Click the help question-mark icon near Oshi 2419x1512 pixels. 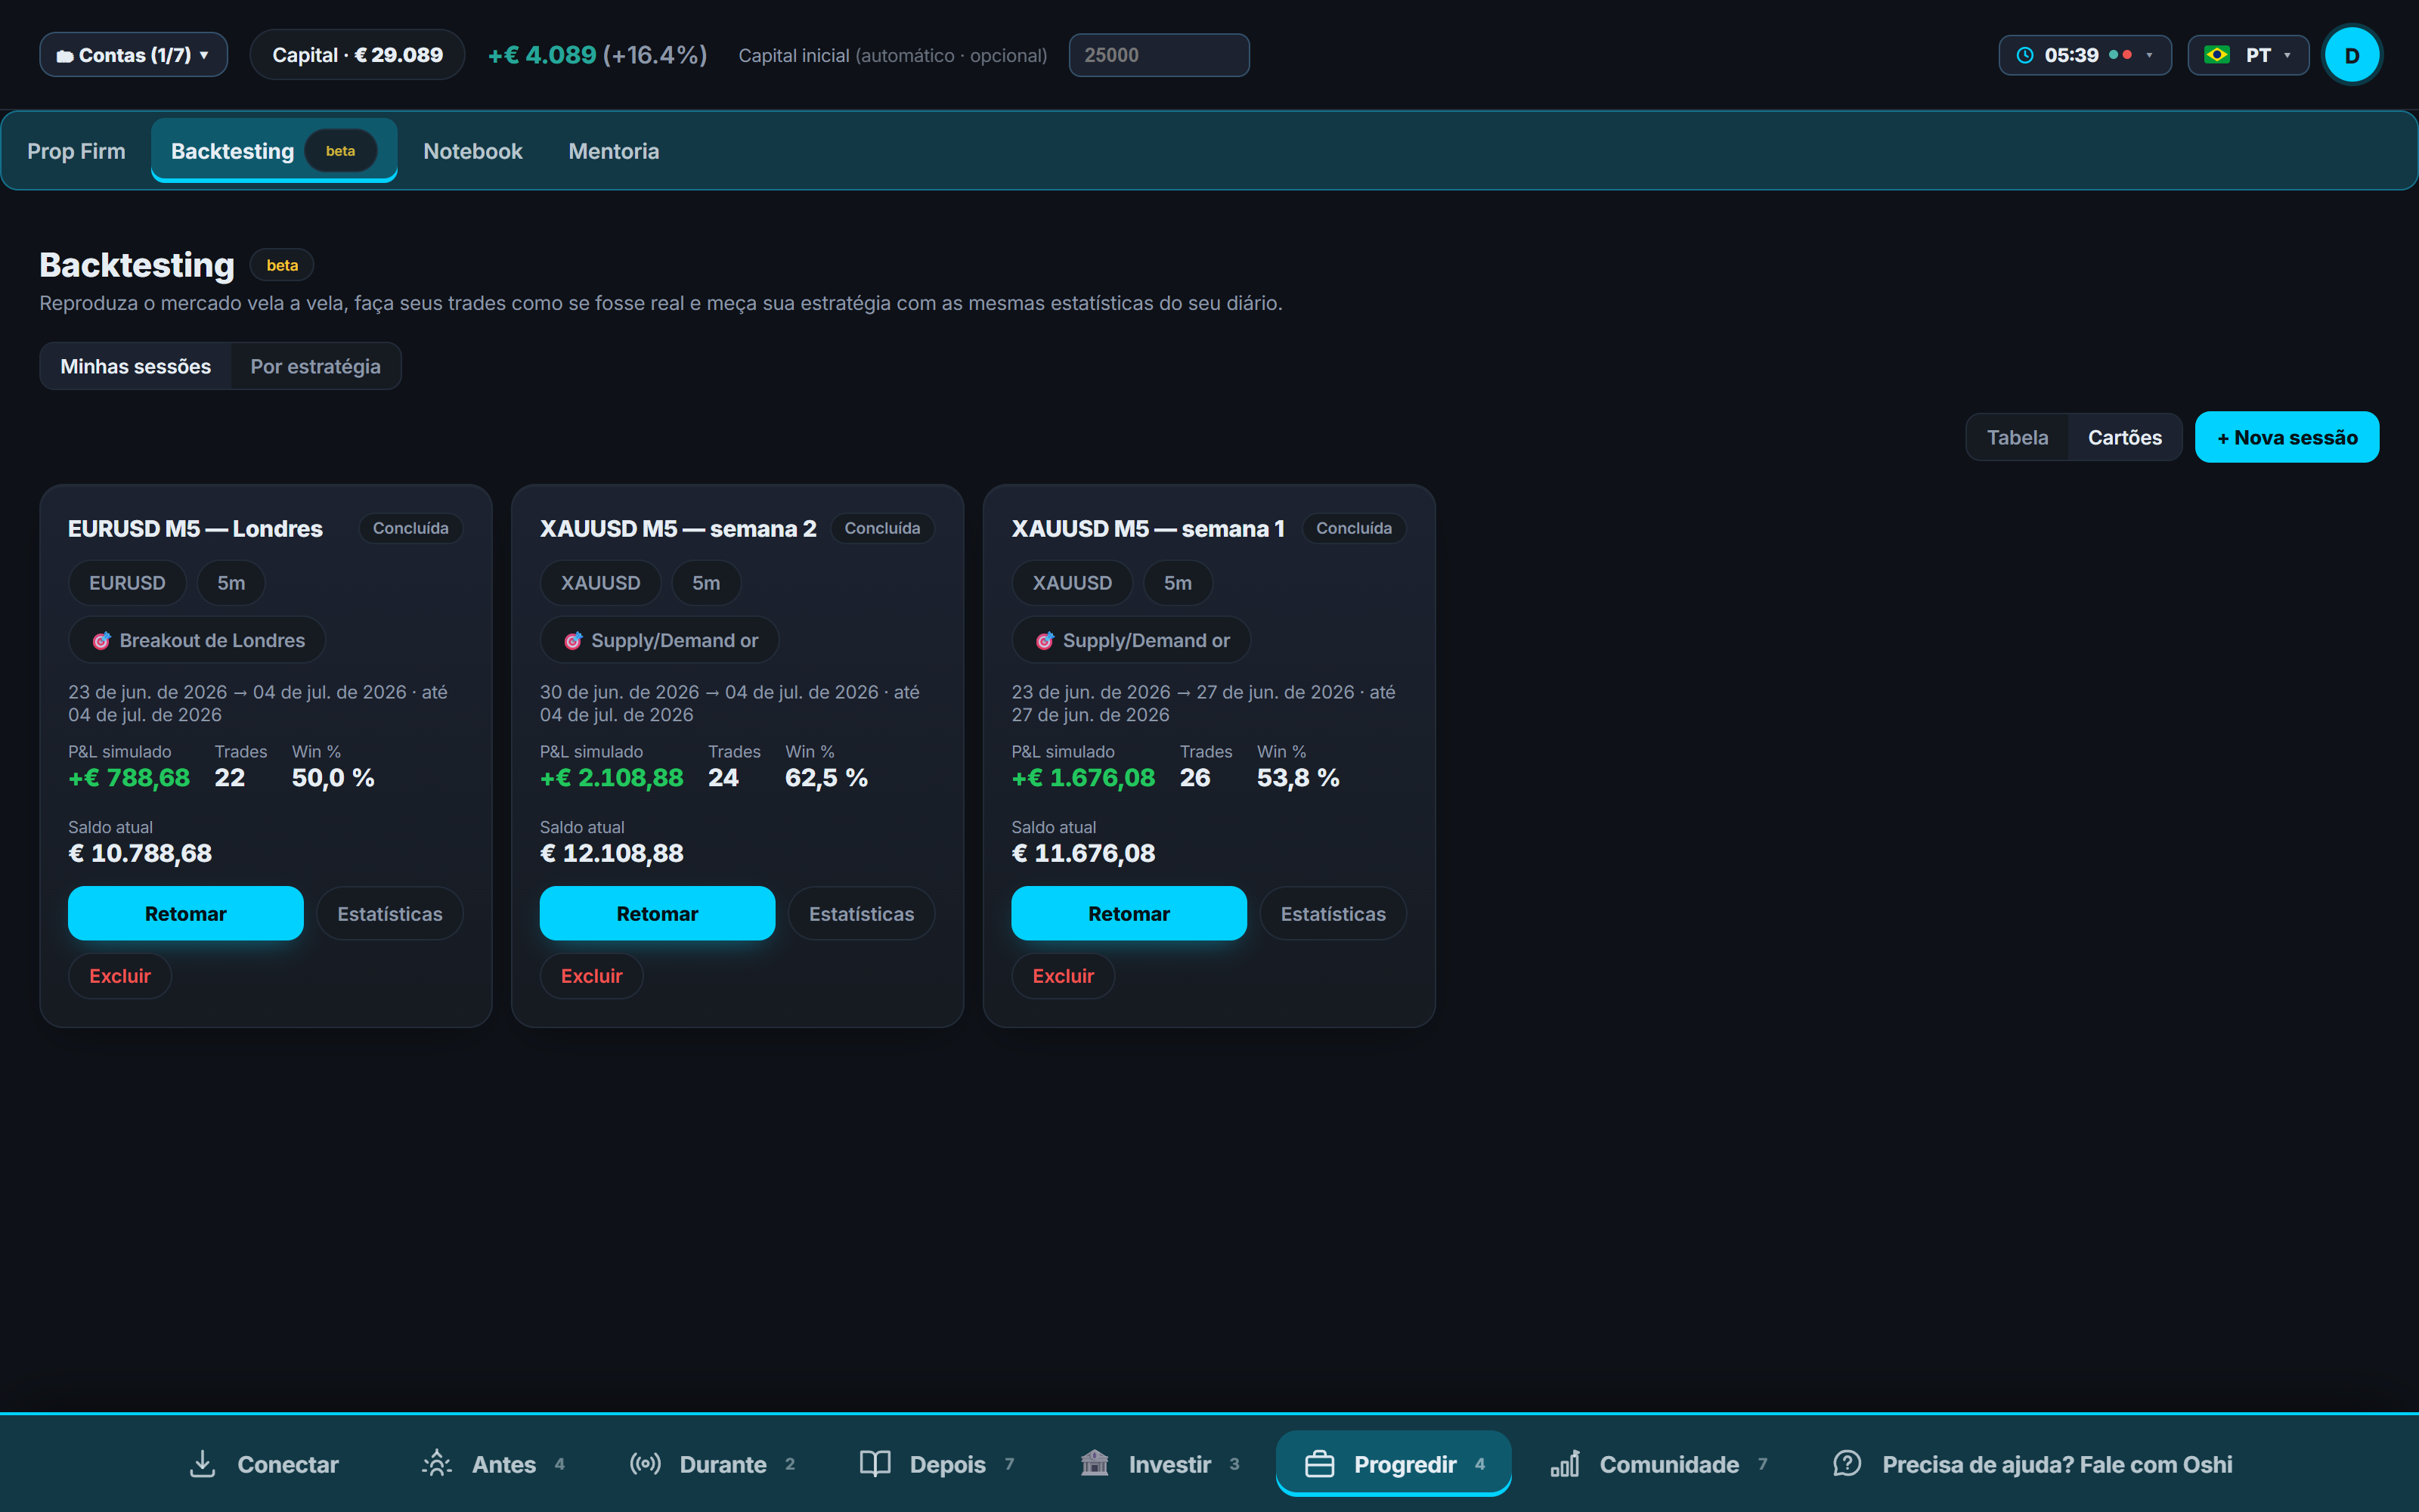[1846, 1464]
